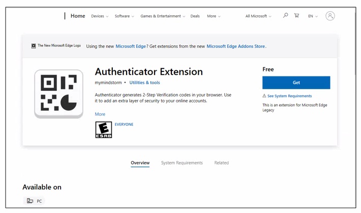
Task: Click the search magnifier icon
Action: click(x=285, y=16)
